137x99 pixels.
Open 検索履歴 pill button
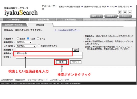click(111, 16)
